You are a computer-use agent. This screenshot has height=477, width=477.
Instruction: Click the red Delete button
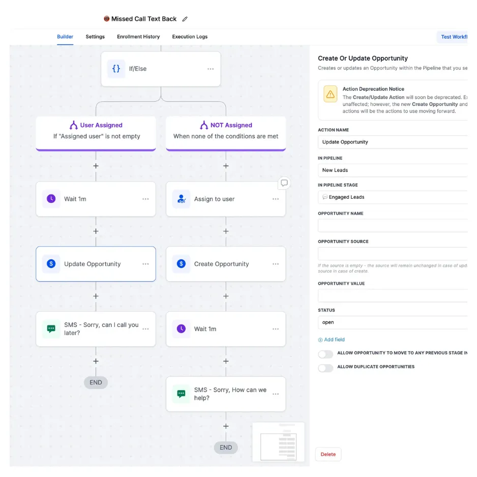coord(328,454)
